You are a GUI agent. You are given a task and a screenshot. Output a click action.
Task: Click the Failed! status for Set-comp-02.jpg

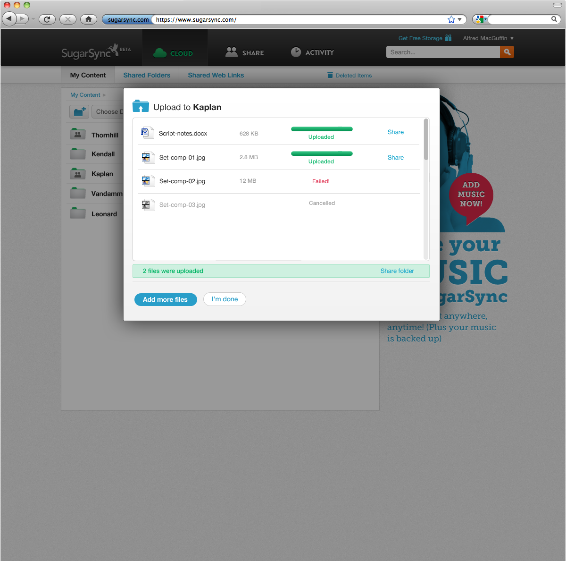pyautogui.click(x=321, y=181)
